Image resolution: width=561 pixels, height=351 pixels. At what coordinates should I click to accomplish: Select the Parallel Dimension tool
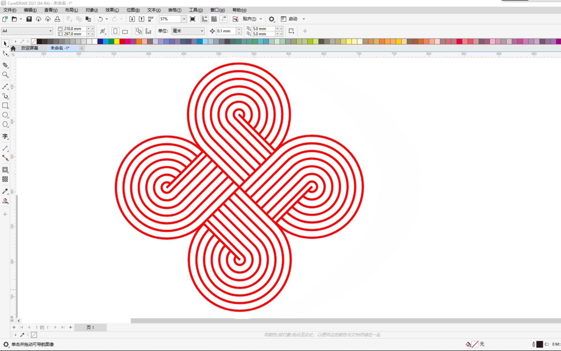pos(5,148)
